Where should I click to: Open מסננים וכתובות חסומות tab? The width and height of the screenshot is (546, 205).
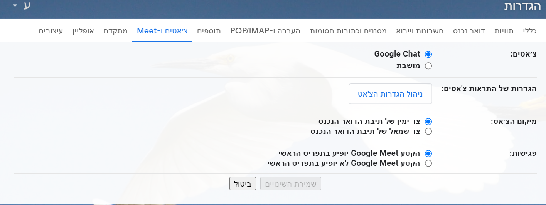click(348, 31)
